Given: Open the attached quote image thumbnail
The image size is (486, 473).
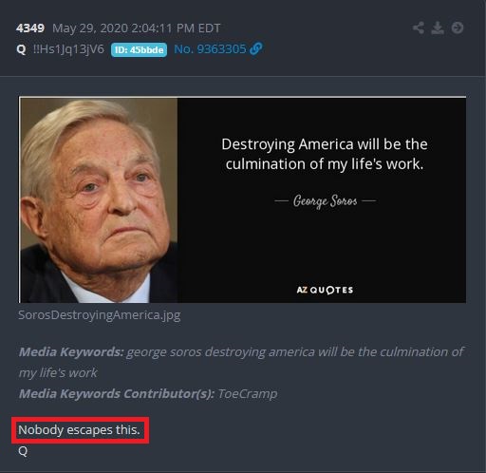Looking at the screenshot, I should [x=242, y=199].
